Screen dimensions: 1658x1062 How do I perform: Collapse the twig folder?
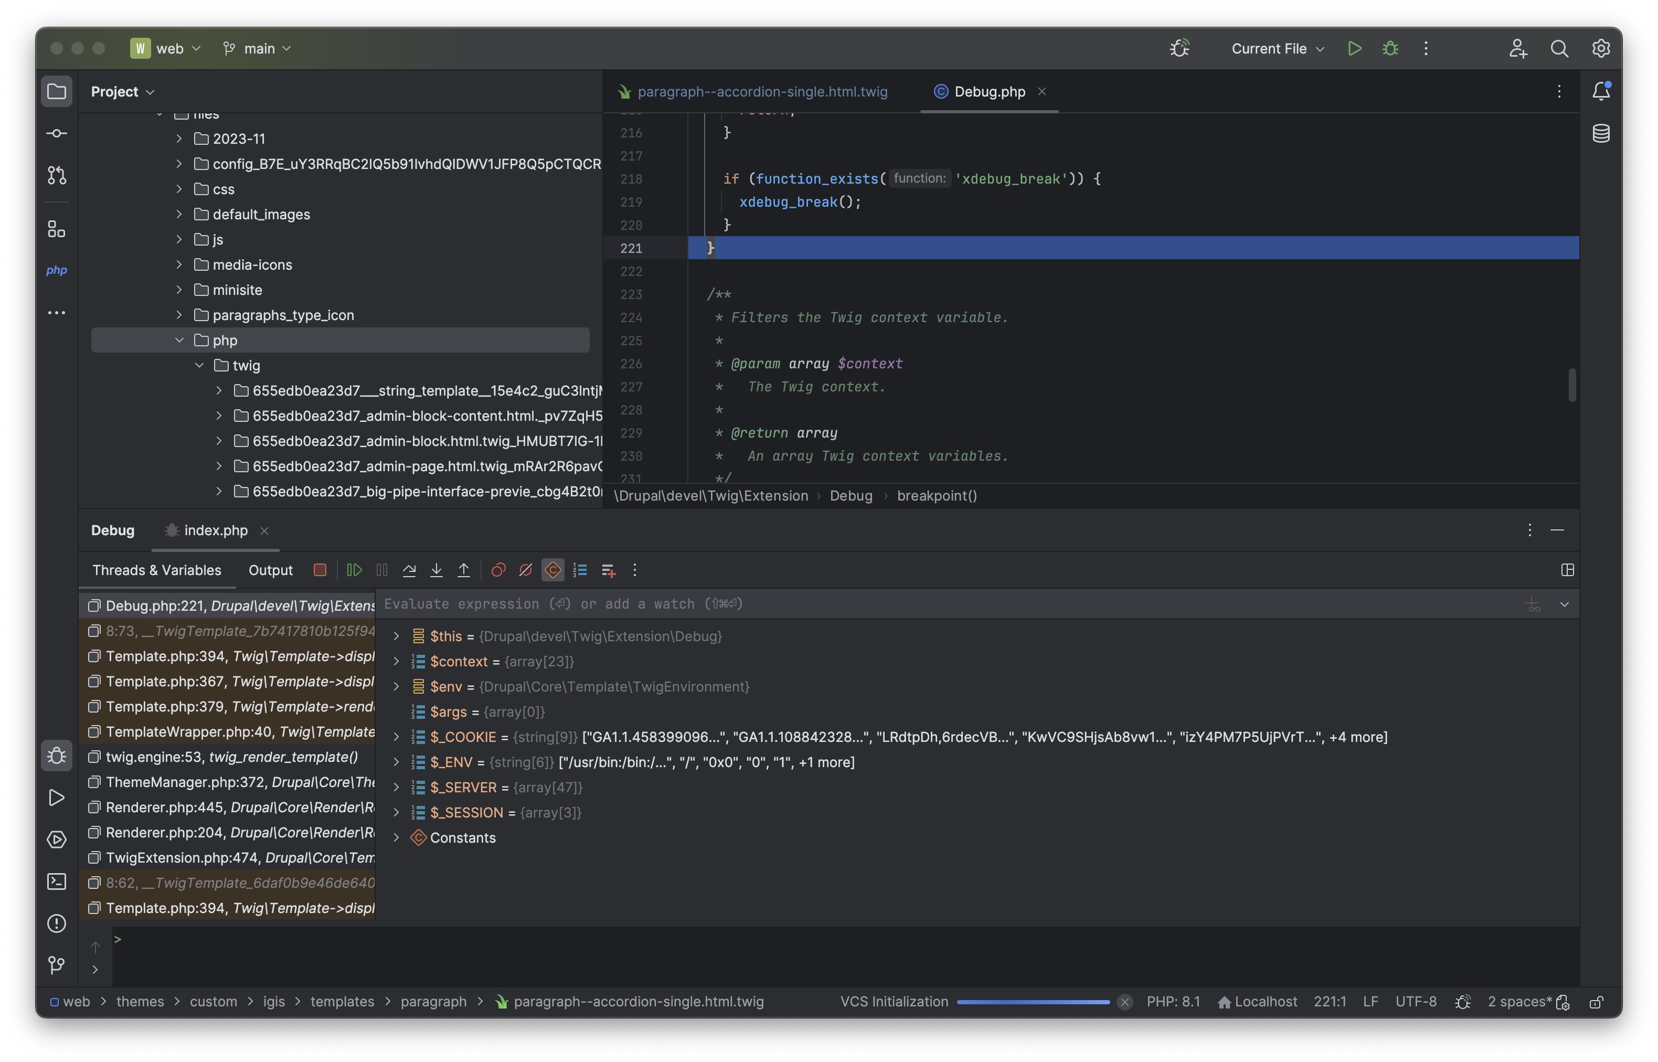(x=199, y=366)
